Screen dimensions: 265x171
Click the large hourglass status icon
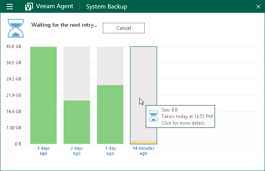(16, 27)
